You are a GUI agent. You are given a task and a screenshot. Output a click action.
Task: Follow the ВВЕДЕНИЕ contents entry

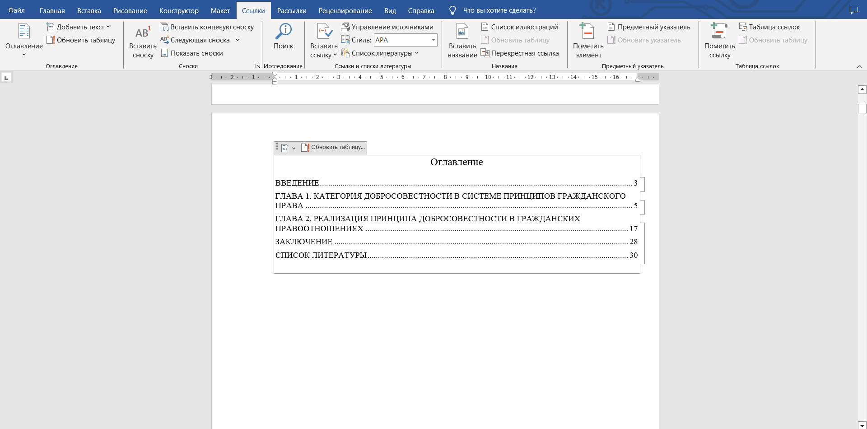coord(456,183)
